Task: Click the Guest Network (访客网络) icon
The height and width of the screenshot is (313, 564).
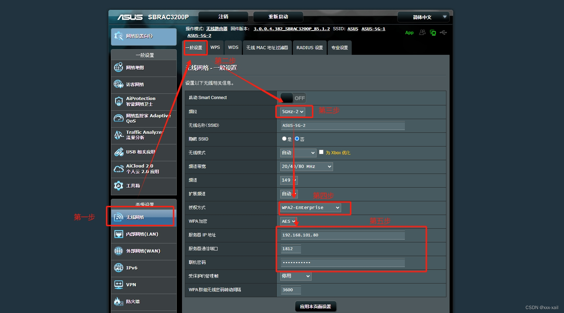Action: 119,84
